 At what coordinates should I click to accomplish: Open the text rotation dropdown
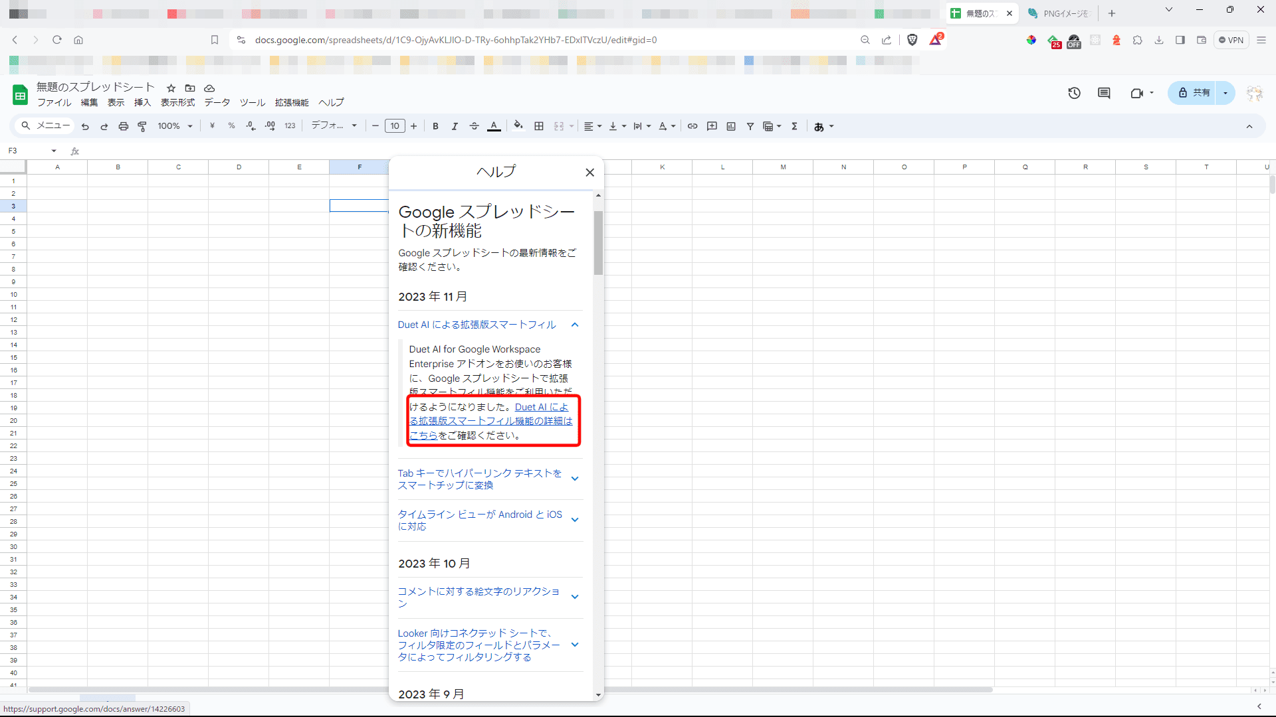point(667,126)
